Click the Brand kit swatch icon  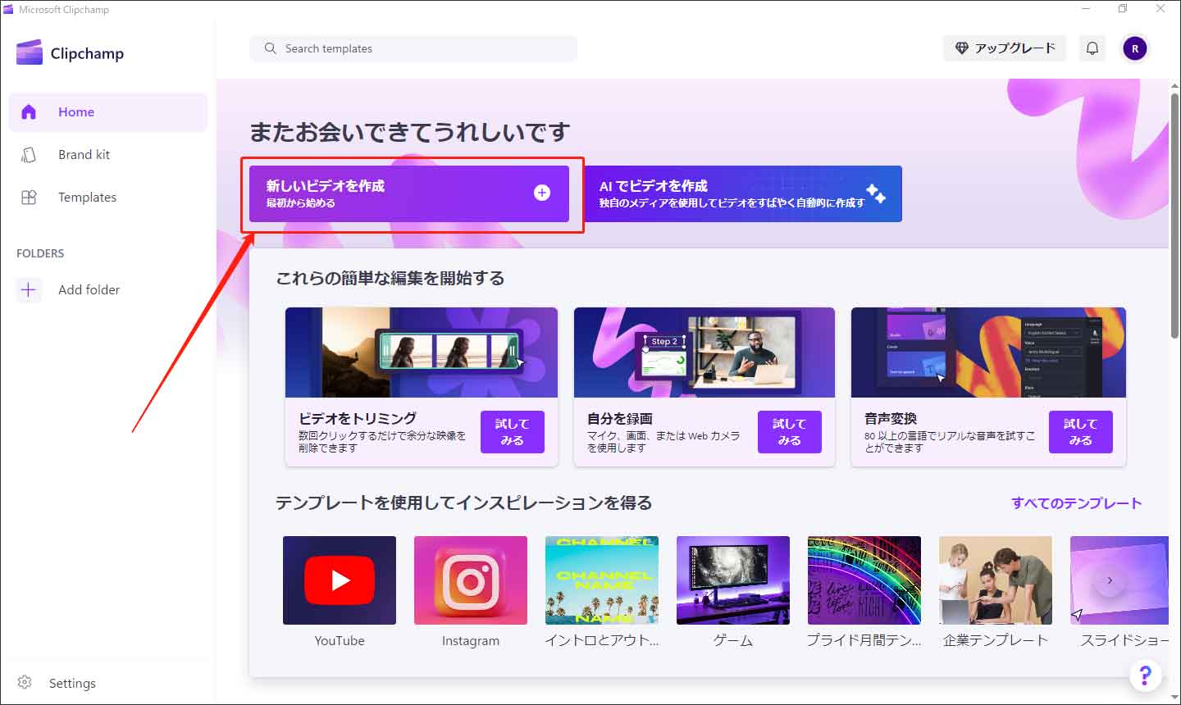(x=29, y=155)
